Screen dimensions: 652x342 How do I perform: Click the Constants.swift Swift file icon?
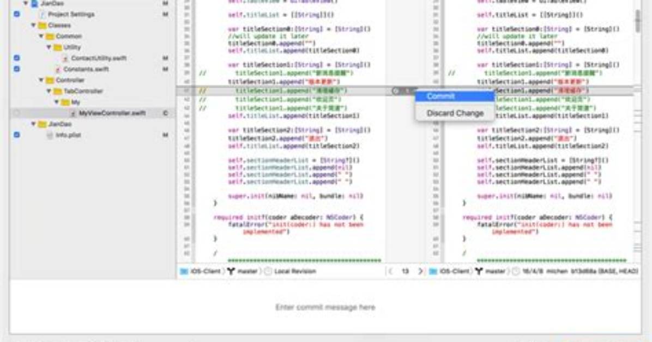(x=58, y=69)
